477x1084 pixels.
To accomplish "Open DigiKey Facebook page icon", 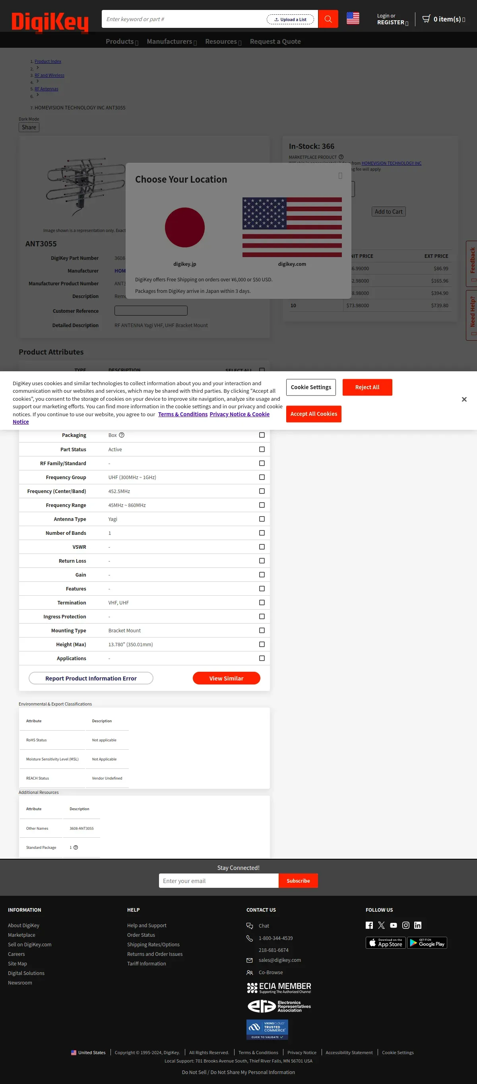I will tap(369, 925).
